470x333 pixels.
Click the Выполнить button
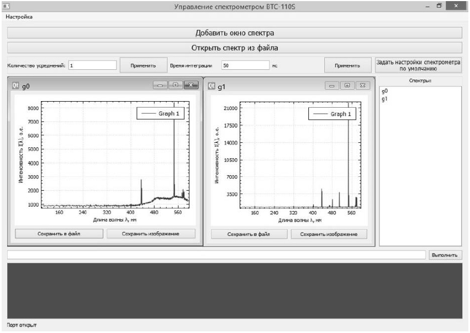coord(444,255)
